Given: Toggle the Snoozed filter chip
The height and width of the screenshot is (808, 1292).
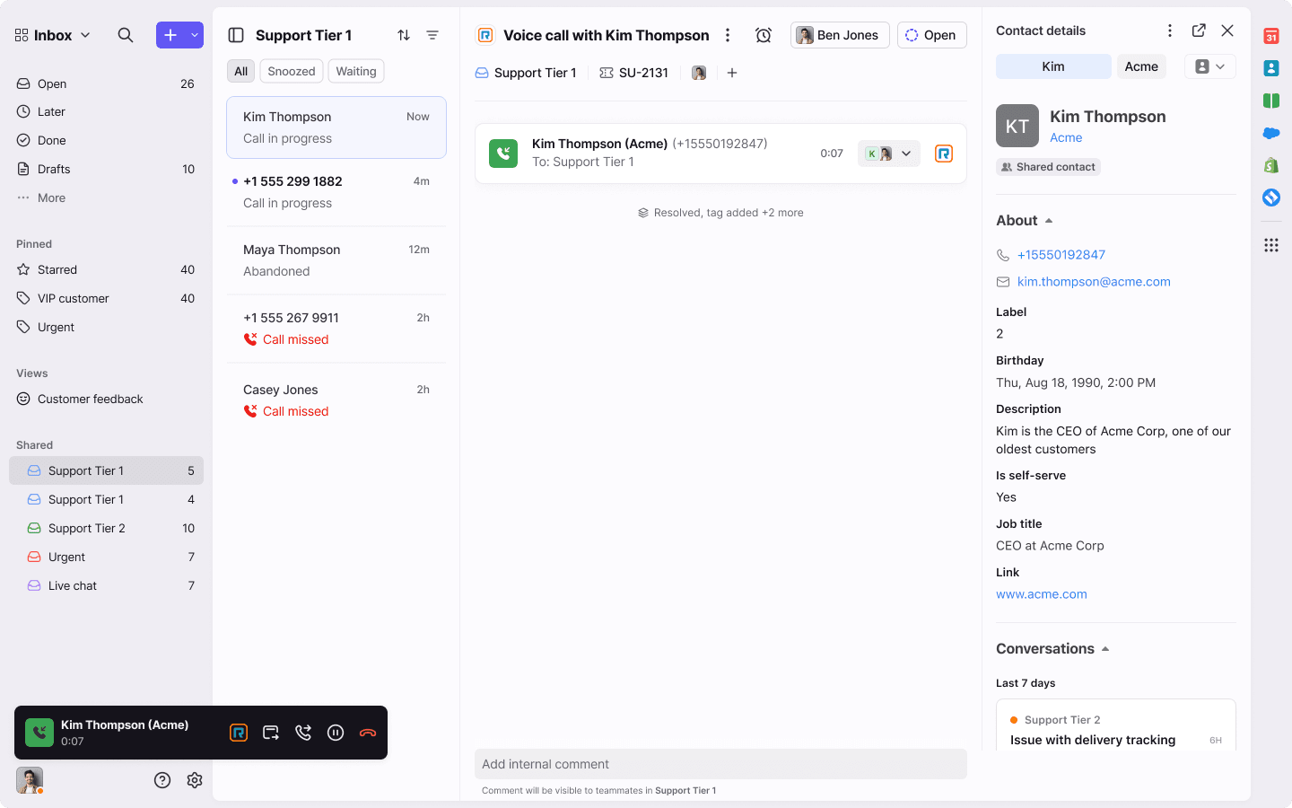Looking at the screenshot, I should [291, 71].
